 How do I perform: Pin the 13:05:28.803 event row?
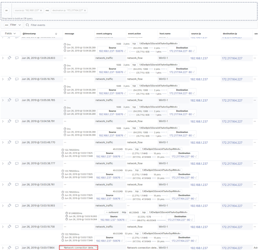[9, 58]
